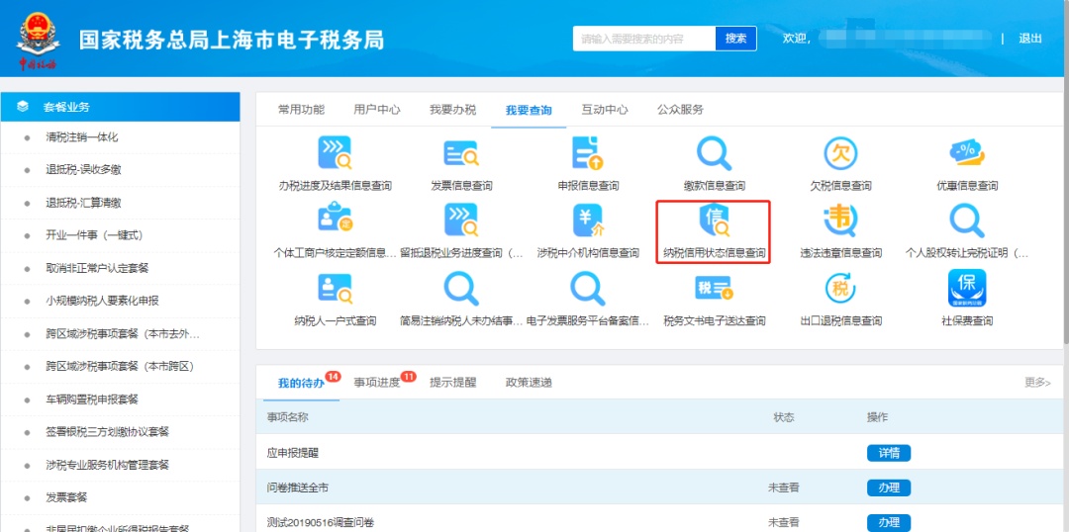Click the 搜索 button
The image size is (1069, 532).
(735, 39)
